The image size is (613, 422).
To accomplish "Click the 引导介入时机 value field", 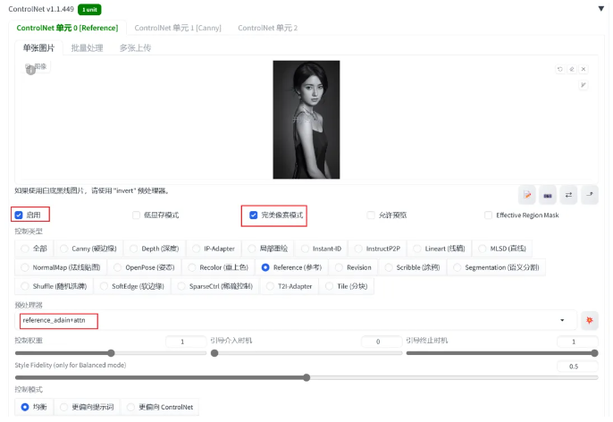I will click(382, 342).
